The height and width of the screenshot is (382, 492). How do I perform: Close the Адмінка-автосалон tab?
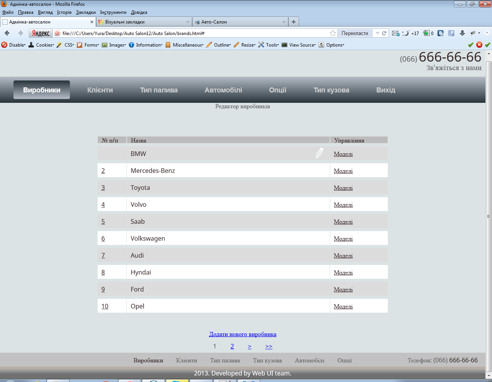pyautogui.click(x=92, y=22)
